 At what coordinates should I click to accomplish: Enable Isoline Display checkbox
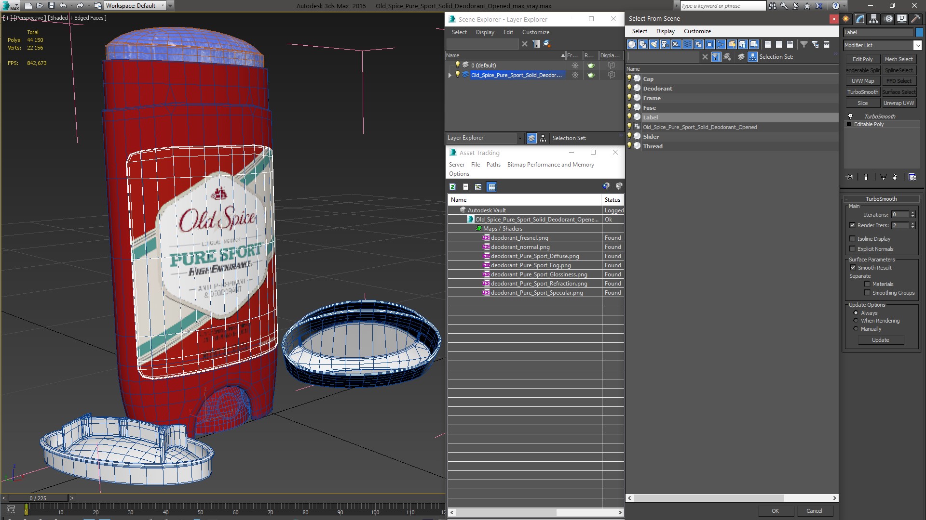[x=852, y=239]
